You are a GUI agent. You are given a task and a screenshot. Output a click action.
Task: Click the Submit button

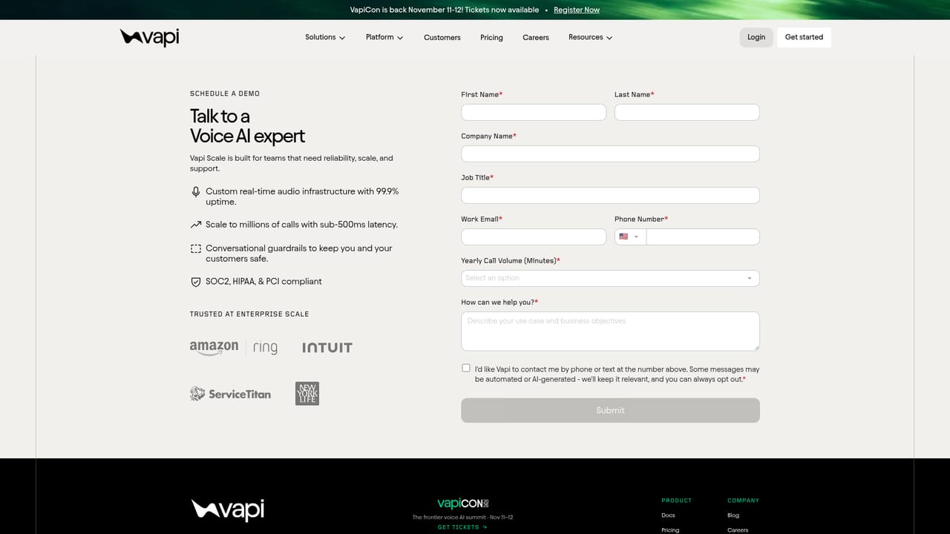tap(610, 410)
